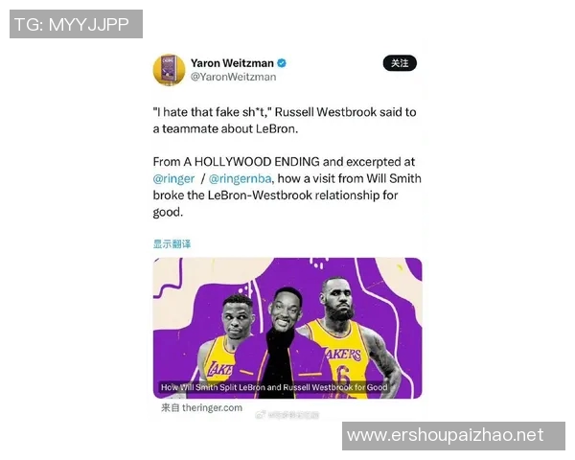Viewport: 575px width, 460px height.
Task: Click the blurred Weibo username watermark text
Action: pos(293,415)
